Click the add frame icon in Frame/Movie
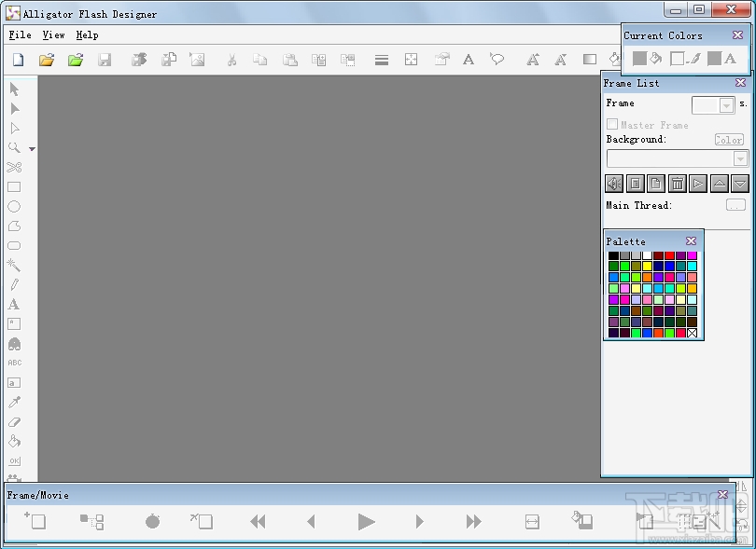 coord(35,521)
